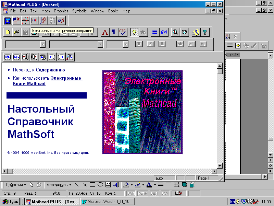The image size is (274, 206).
Task: Select the rectangle drawing tool
Action: [x=92, y=185]
